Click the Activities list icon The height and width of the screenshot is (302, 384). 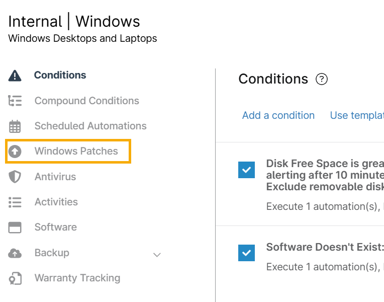15,202
